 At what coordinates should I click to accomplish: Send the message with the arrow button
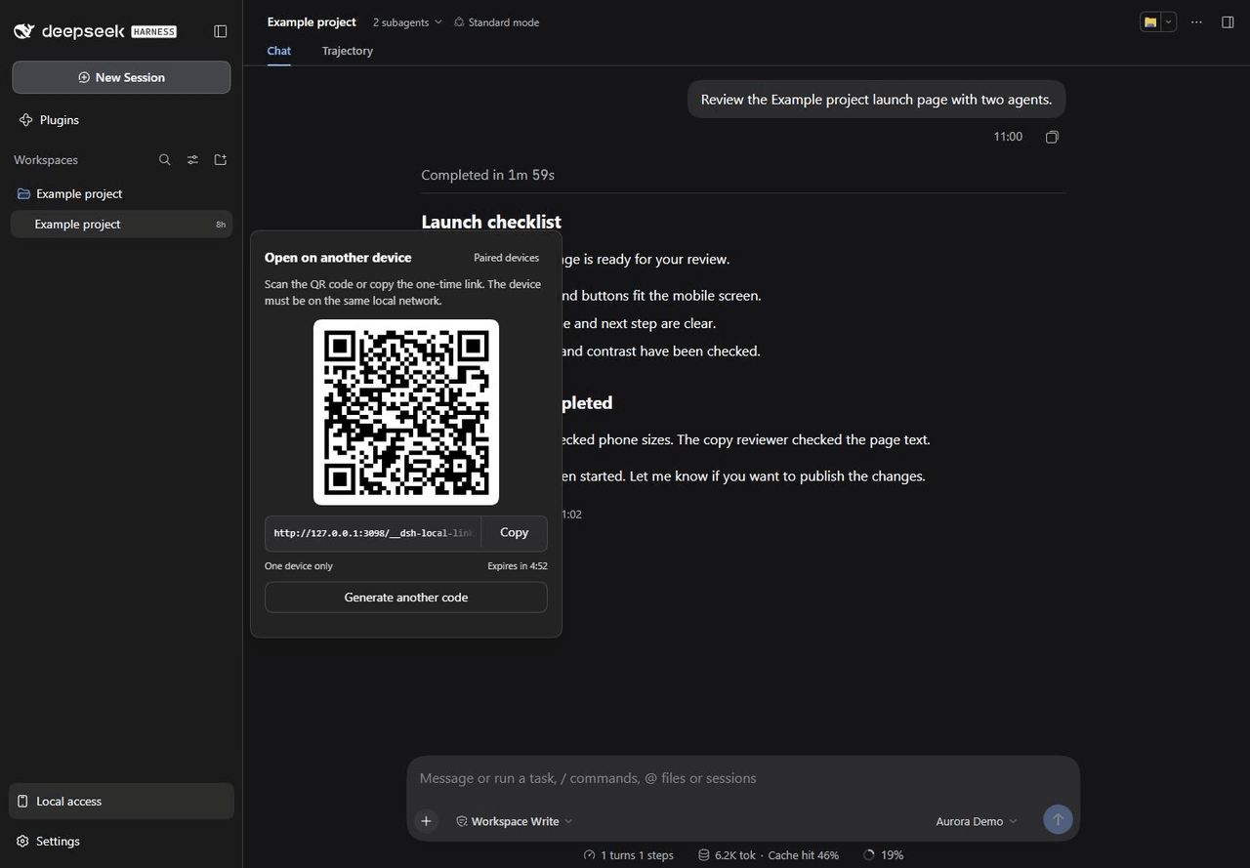pyautogui.click(x=1058, y=820)
